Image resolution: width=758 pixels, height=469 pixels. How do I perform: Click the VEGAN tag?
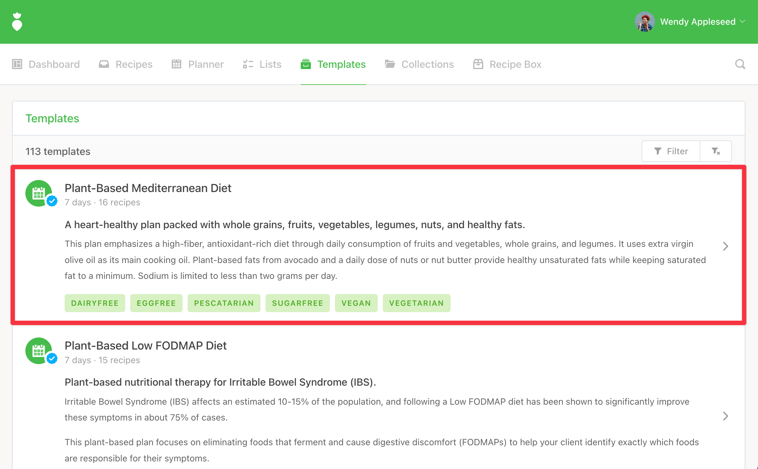pyautogui.click(x=356, y=303)
